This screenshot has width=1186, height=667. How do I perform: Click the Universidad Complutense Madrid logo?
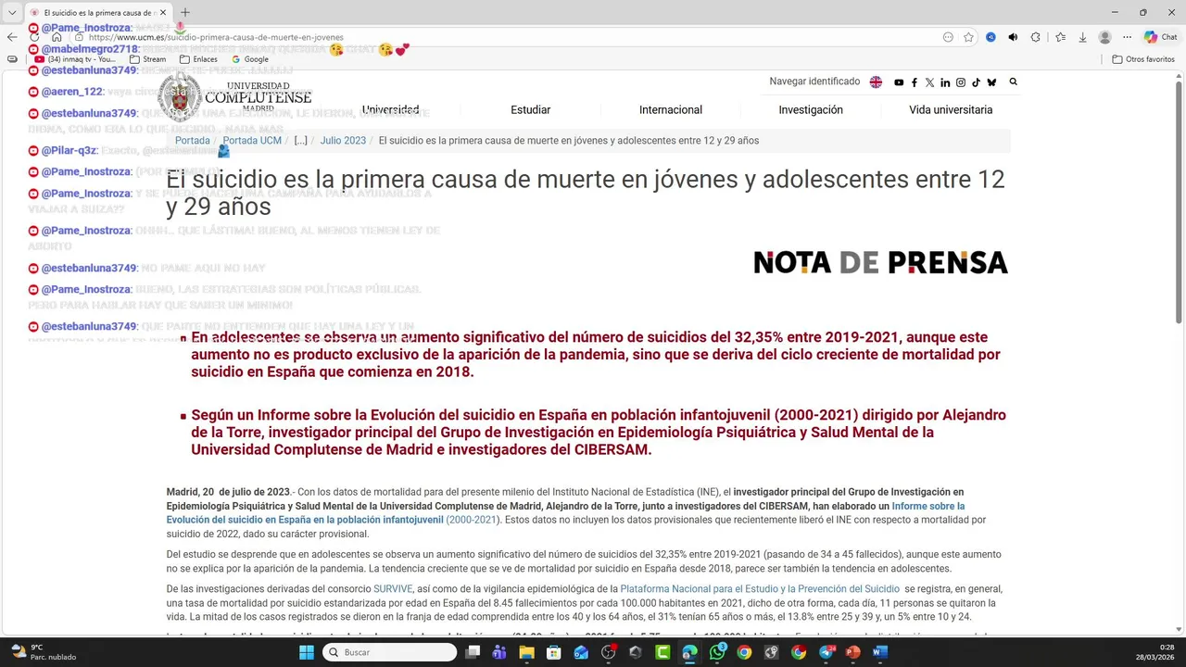235,96
